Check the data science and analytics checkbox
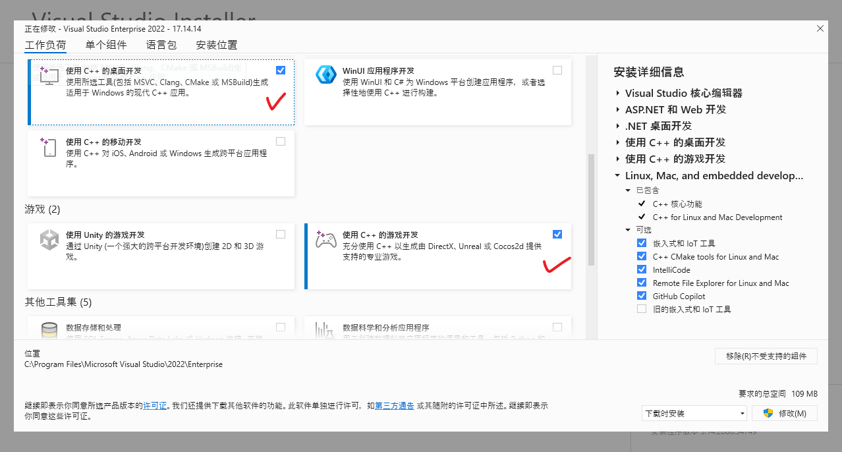 (x=557, y=327)
